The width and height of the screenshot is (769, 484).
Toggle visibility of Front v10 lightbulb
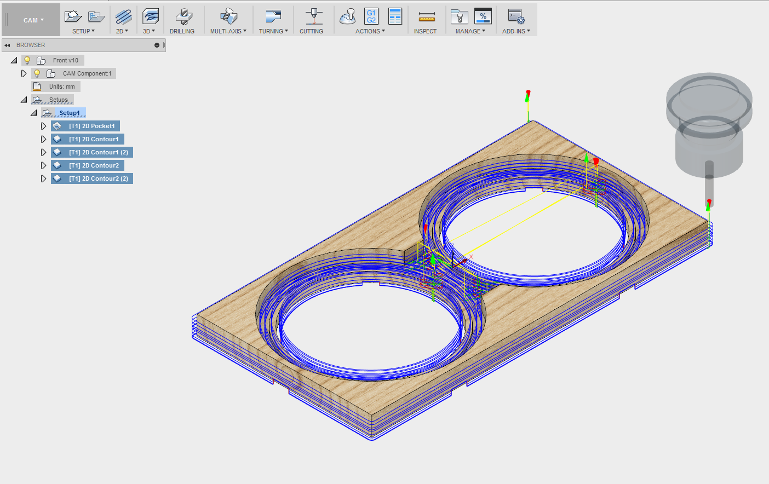(27, 60)
